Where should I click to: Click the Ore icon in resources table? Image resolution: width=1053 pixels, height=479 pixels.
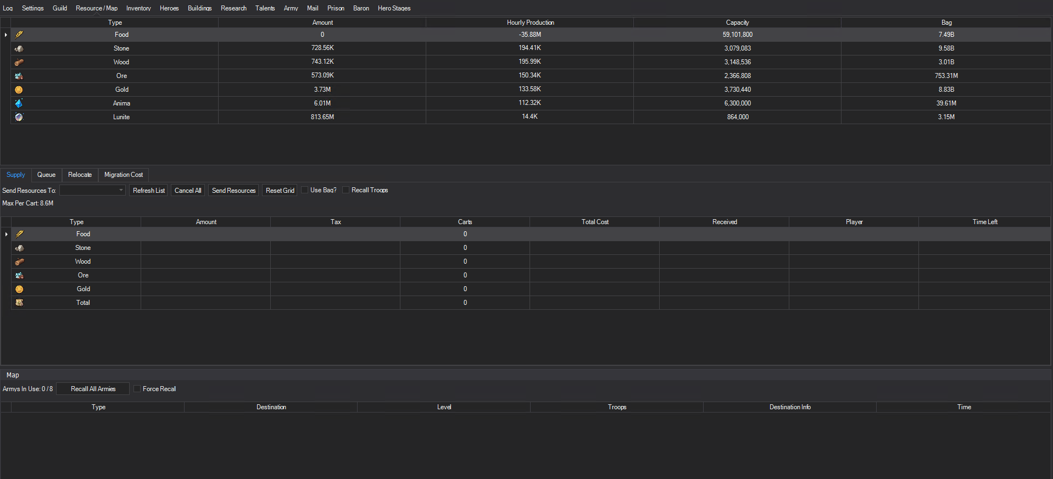[x=19, y=76]
